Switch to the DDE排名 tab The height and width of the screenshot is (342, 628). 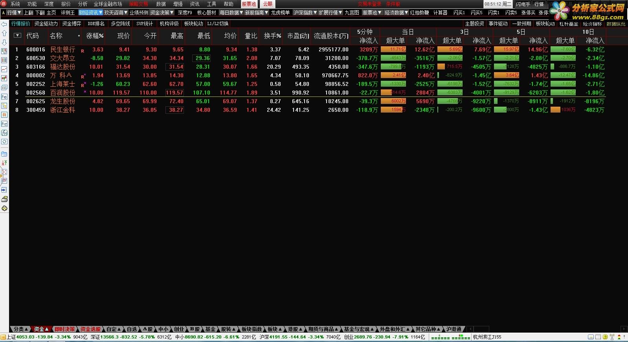click(96, 24)
